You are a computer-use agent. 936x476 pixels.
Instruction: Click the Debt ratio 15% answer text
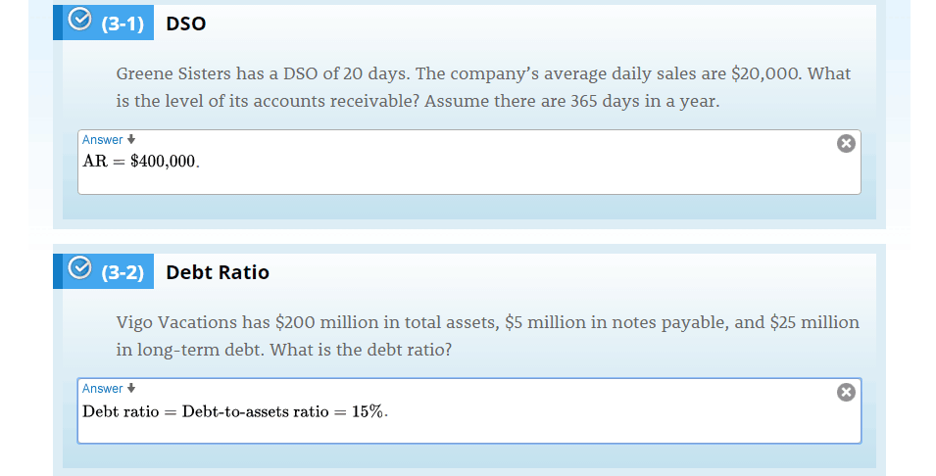(235, 411)
